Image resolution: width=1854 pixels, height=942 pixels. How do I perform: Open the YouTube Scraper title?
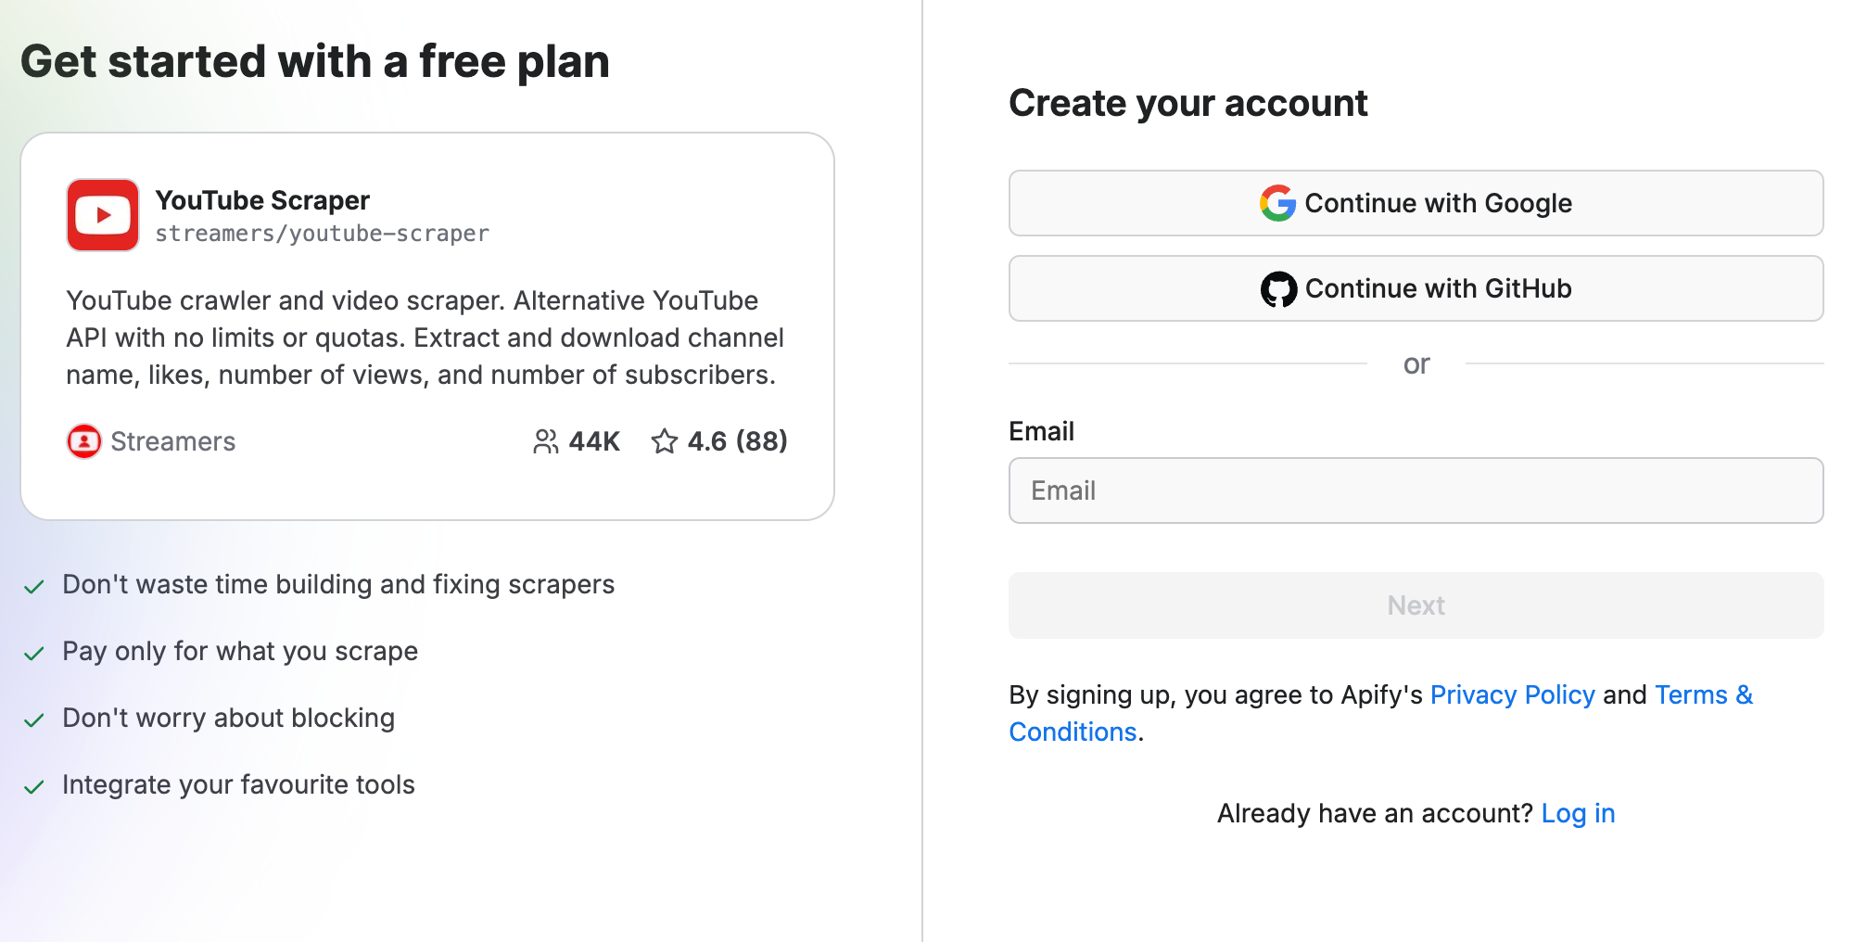tap(262, 200)
